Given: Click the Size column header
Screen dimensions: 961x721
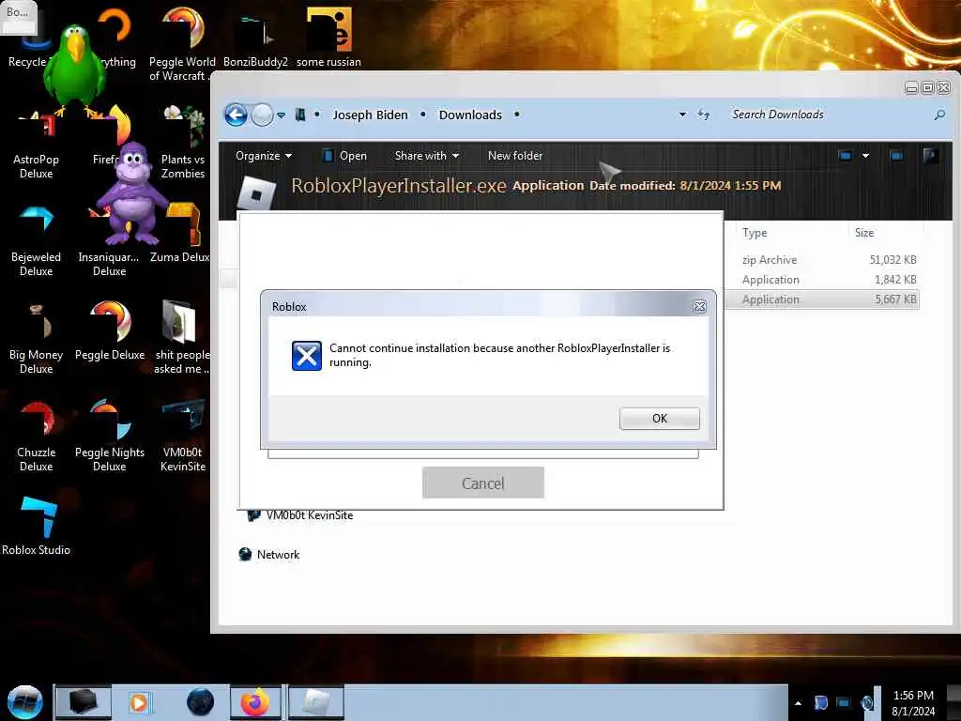Looking at the screenshot, I should pos(864,233).
